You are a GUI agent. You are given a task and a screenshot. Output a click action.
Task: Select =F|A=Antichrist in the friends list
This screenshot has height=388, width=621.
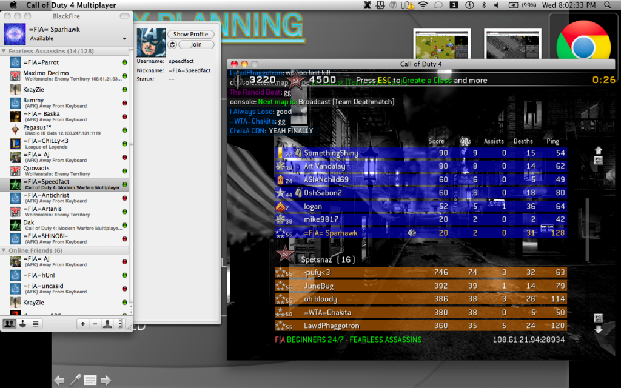[64, 198]
